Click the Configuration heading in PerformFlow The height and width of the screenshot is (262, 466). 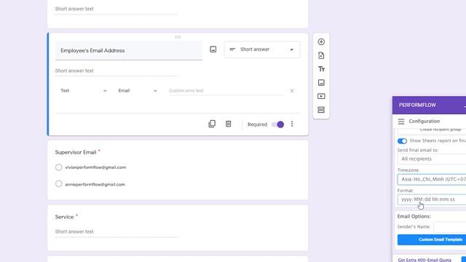click(424, 122)
